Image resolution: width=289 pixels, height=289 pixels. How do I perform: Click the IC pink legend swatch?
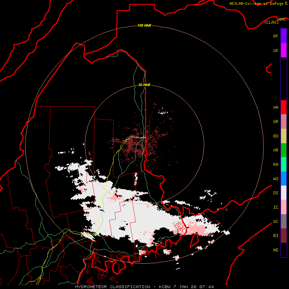pos(284,207)
